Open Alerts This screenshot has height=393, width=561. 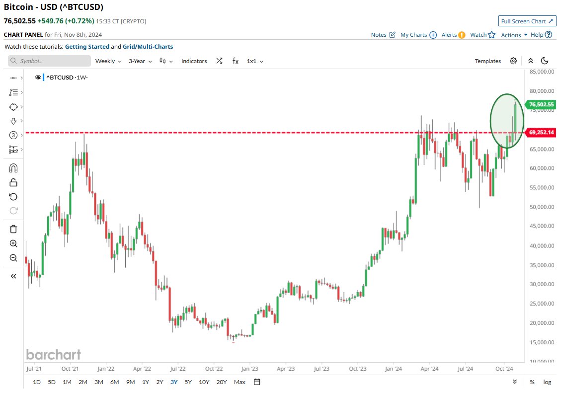[x=453, y=35]
